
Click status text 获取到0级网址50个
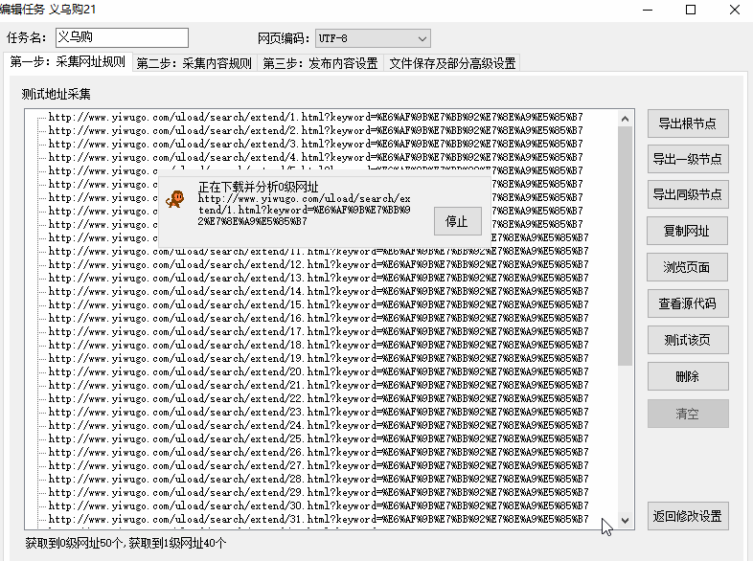tap(75, 543)
